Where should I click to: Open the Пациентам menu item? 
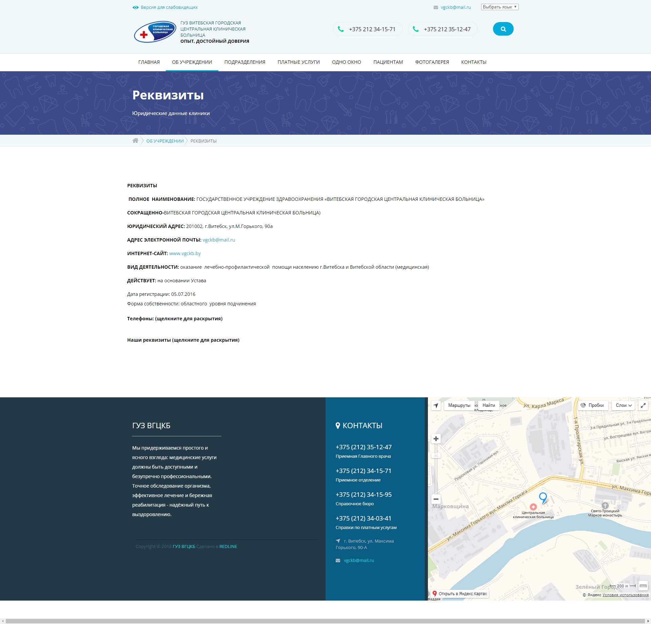coord(388,62)
